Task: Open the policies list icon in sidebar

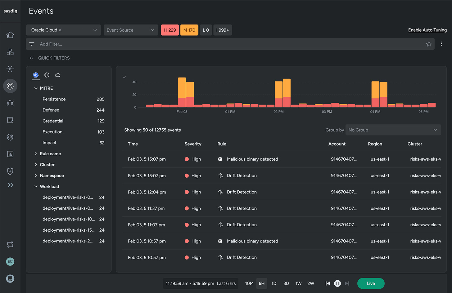Action: [x=10, y=120]
